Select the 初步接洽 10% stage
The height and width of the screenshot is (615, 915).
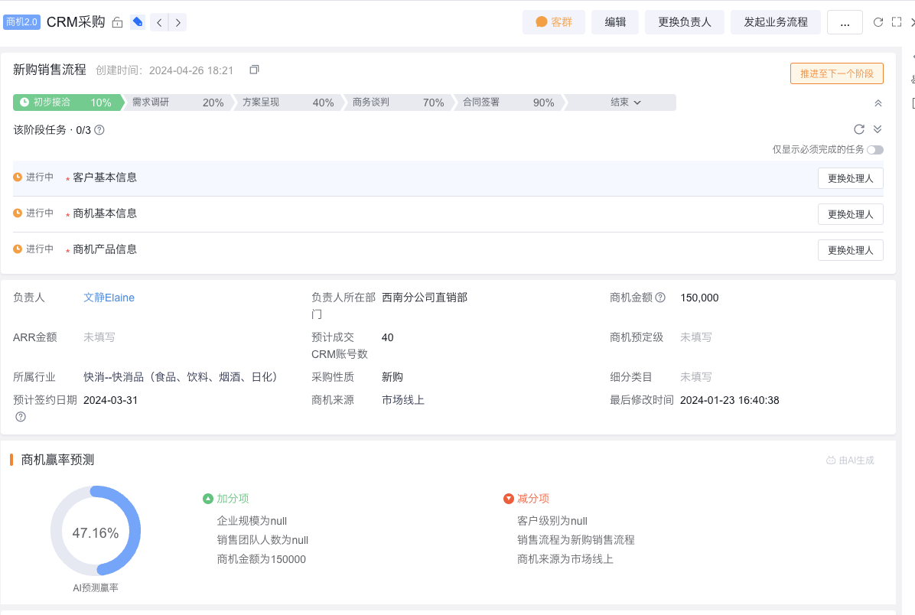(x=67, y=102)
